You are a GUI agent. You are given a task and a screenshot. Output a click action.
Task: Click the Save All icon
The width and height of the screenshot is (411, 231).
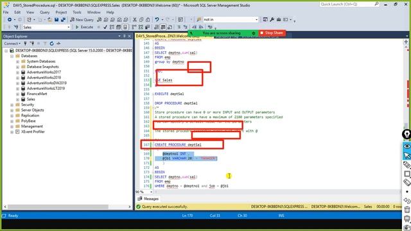click(x=63, y=20)
